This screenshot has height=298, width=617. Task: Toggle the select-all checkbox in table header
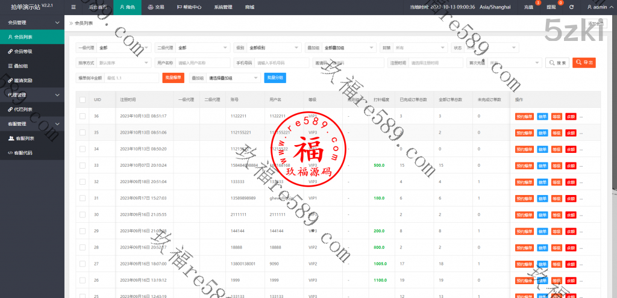(83, 99)
